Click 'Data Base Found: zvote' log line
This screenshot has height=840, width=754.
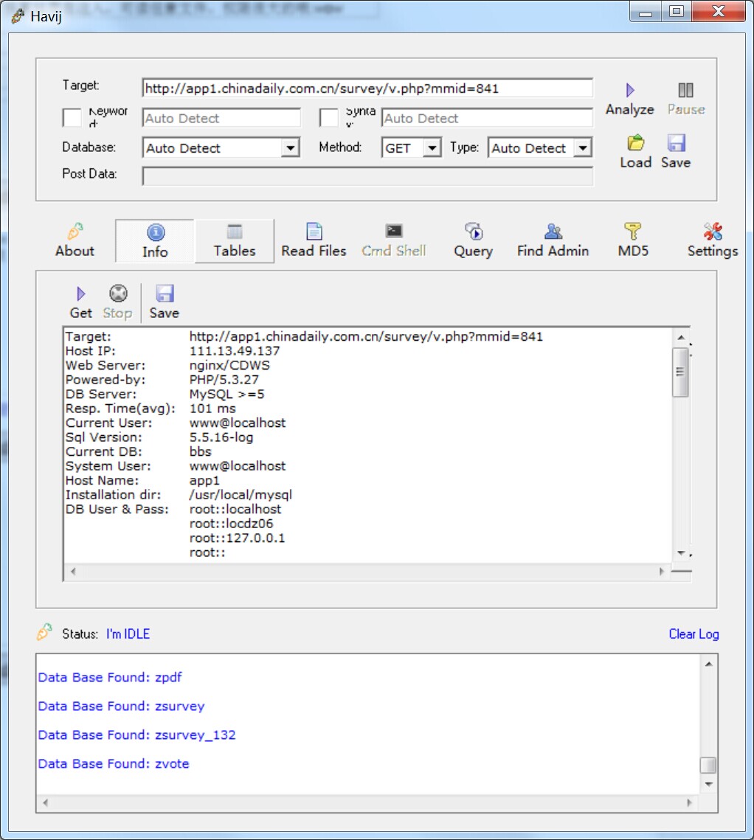coord(114,763)
